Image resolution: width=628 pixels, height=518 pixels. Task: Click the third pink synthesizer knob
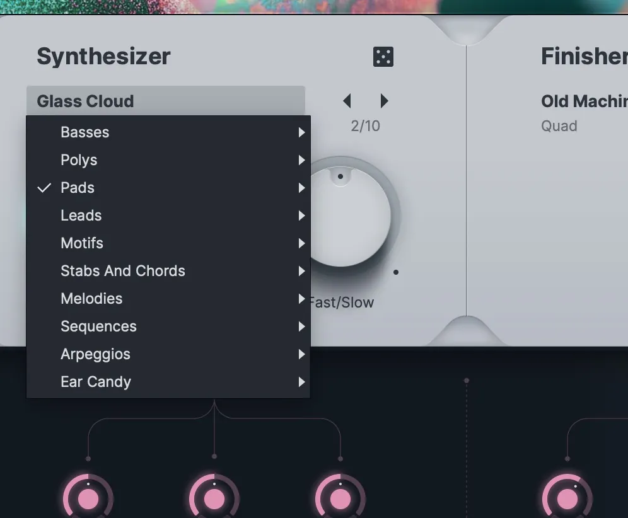[x=340, y=500]
